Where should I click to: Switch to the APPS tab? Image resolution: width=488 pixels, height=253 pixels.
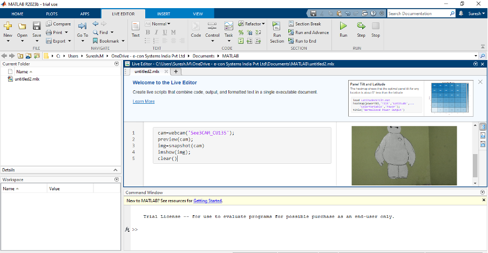85,14
